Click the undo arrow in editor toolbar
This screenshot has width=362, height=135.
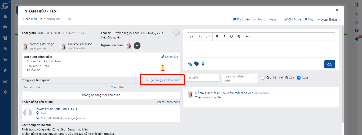pyautogui.click(x=201, y=37)
